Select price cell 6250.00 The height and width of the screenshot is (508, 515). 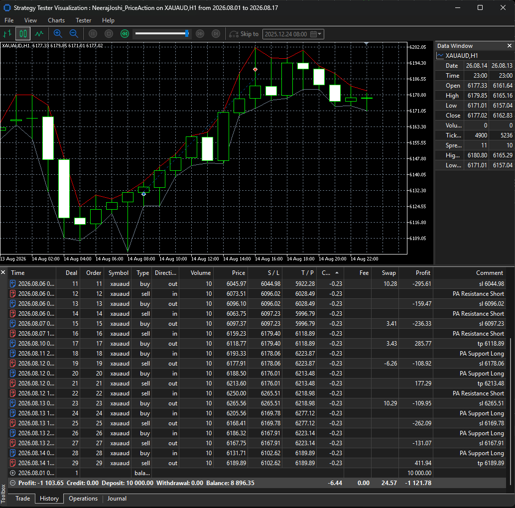click(x=236, y=393)
